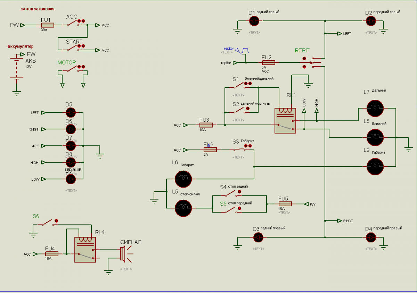Click the FU5 10A fuse
This screenshot has width=417, height=293.
point(285,204)
